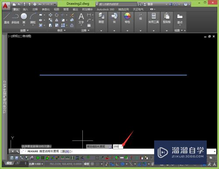Click the [-] viewport control label
219x169 pixels.
coord(10,36)
